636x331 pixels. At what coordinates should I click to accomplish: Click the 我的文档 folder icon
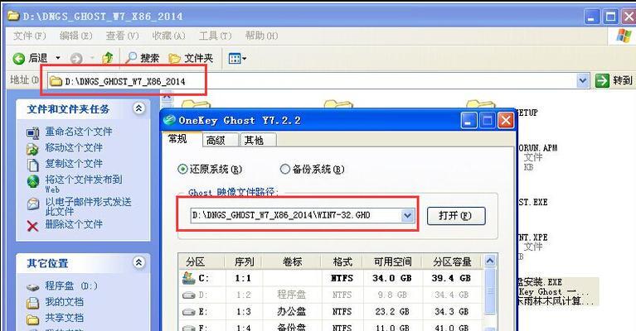32,303
